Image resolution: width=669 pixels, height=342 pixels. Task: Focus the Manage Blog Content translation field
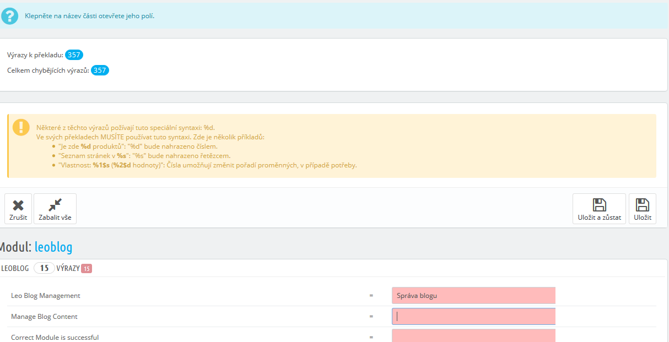click(473, 316)
